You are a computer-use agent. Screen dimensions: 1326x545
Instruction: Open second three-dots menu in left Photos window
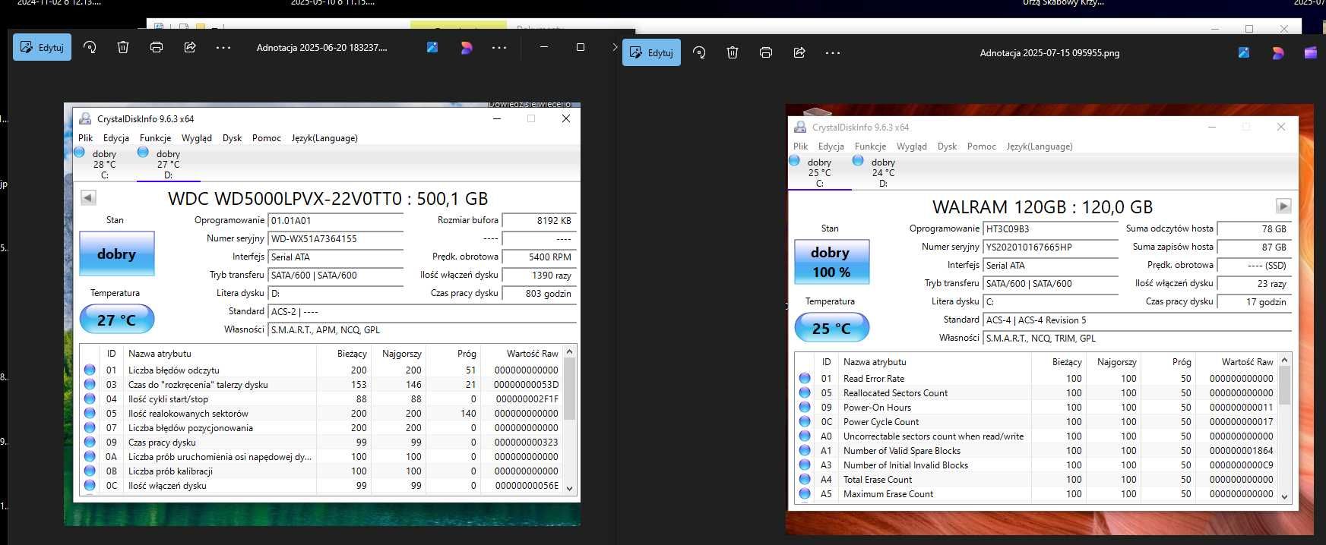coord(499,47)
